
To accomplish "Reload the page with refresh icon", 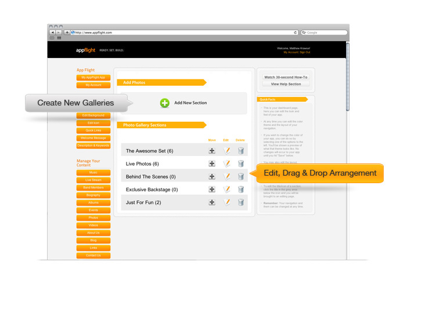I will tap(295, 32).
